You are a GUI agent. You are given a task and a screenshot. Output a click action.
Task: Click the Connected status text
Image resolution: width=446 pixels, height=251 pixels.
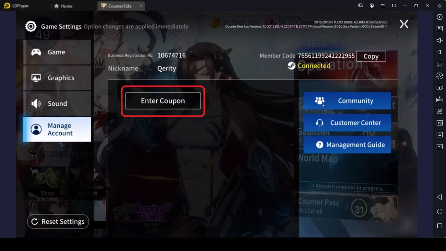pos(314,66)
